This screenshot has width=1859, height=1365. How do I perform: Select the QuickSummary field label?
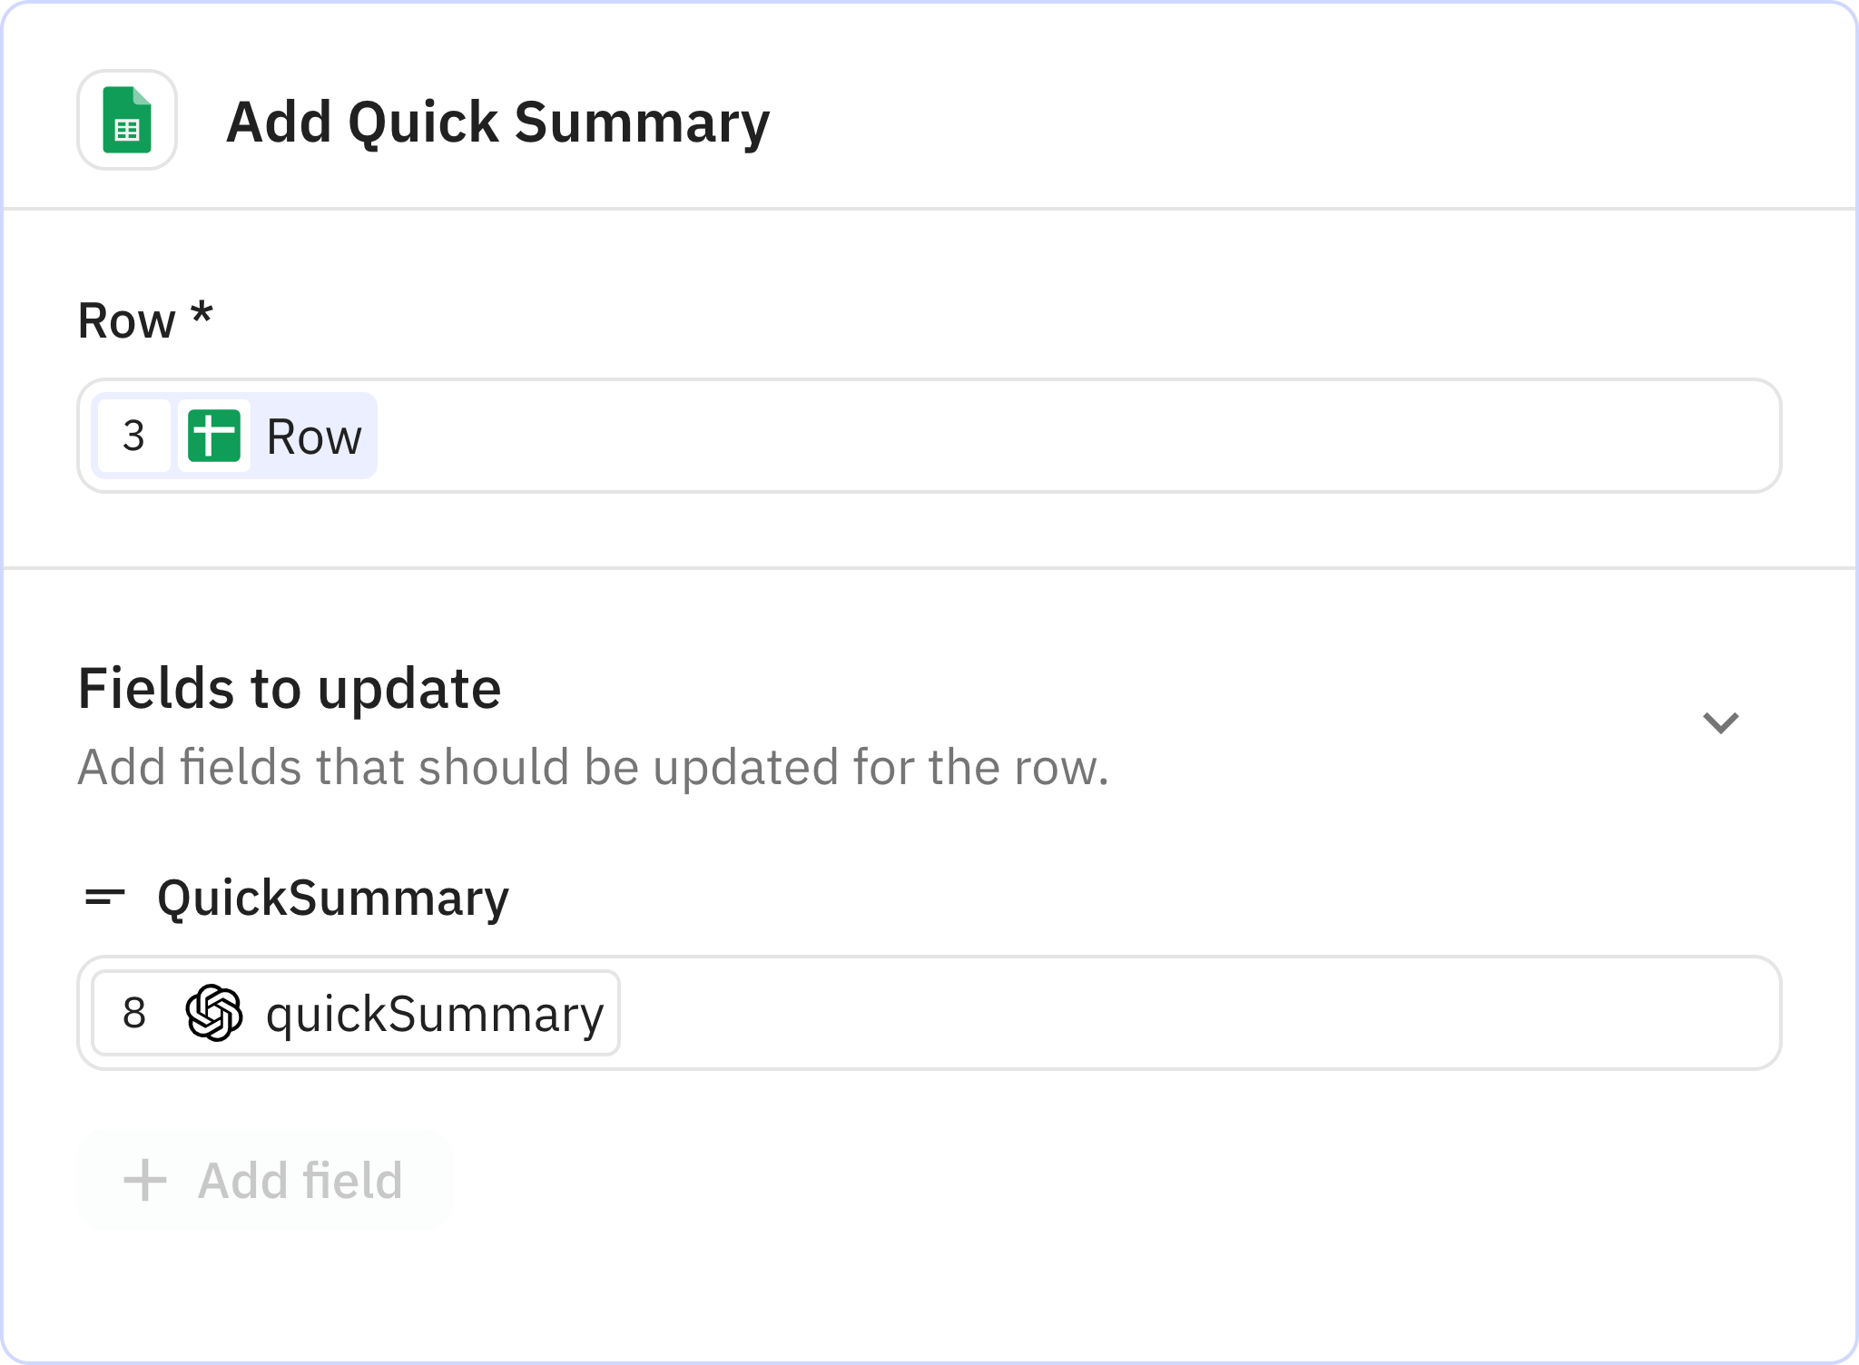(x=333, y=899)
